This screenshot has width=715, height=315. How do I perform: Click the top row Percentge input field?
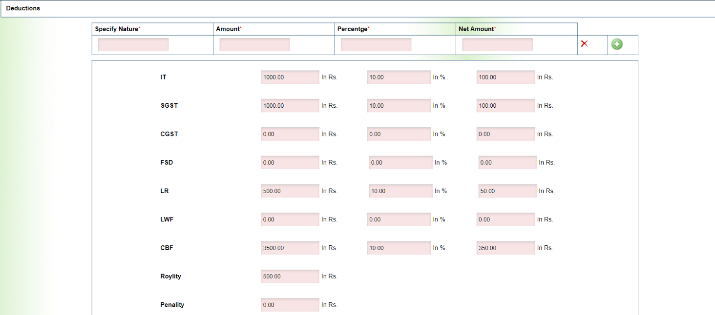pos(376,45)
